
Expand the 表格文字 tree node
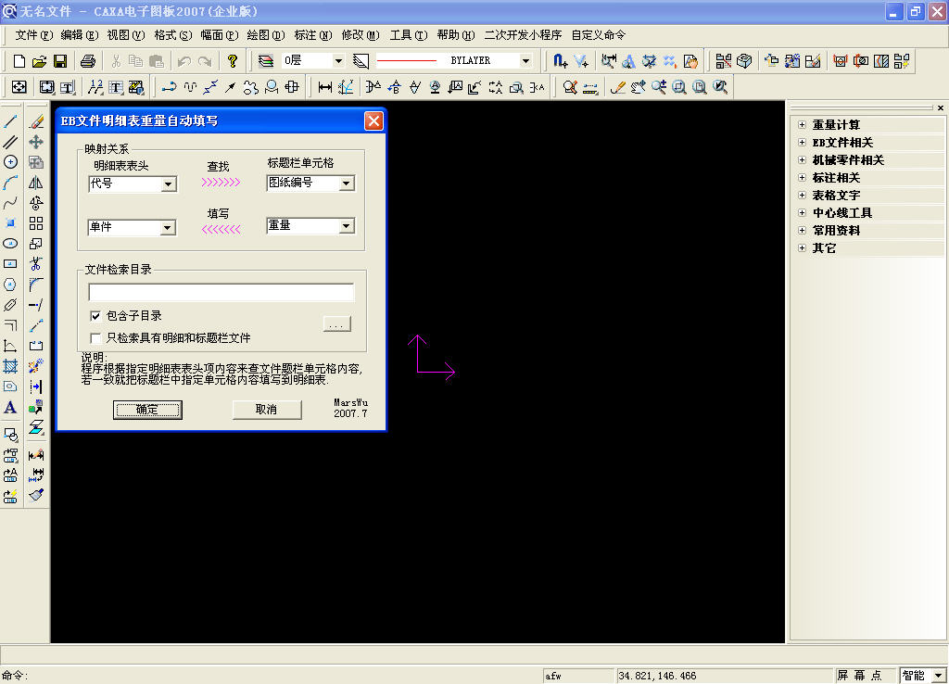802,195
